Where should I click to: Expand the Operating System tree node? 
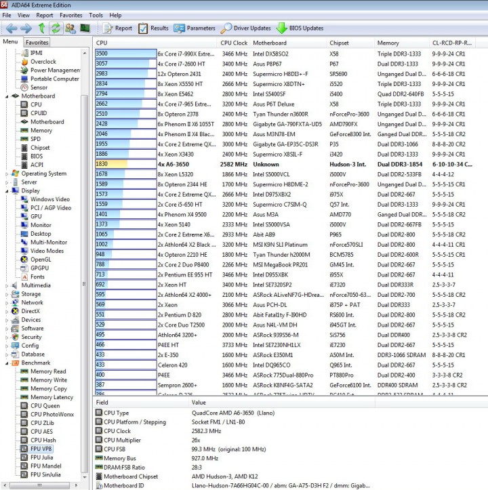coord(7,173)
